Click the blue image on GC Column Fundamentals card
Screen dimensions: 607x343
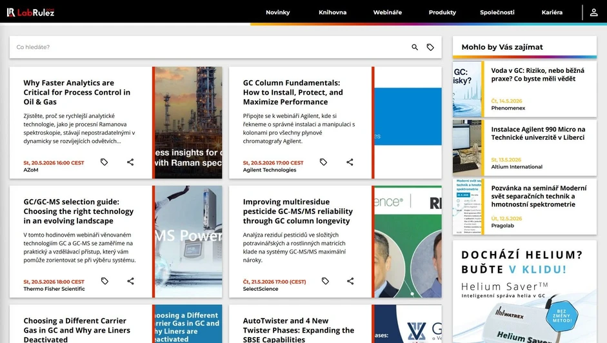tap(408, 122)
